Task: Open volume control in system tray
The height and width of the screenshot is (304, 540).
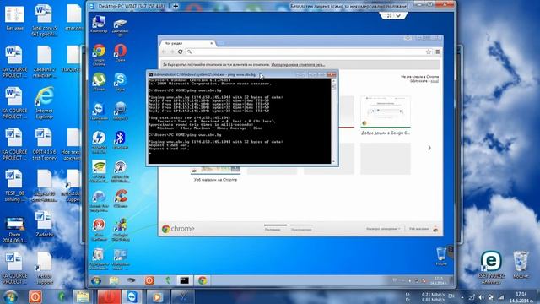Action: 482,297
